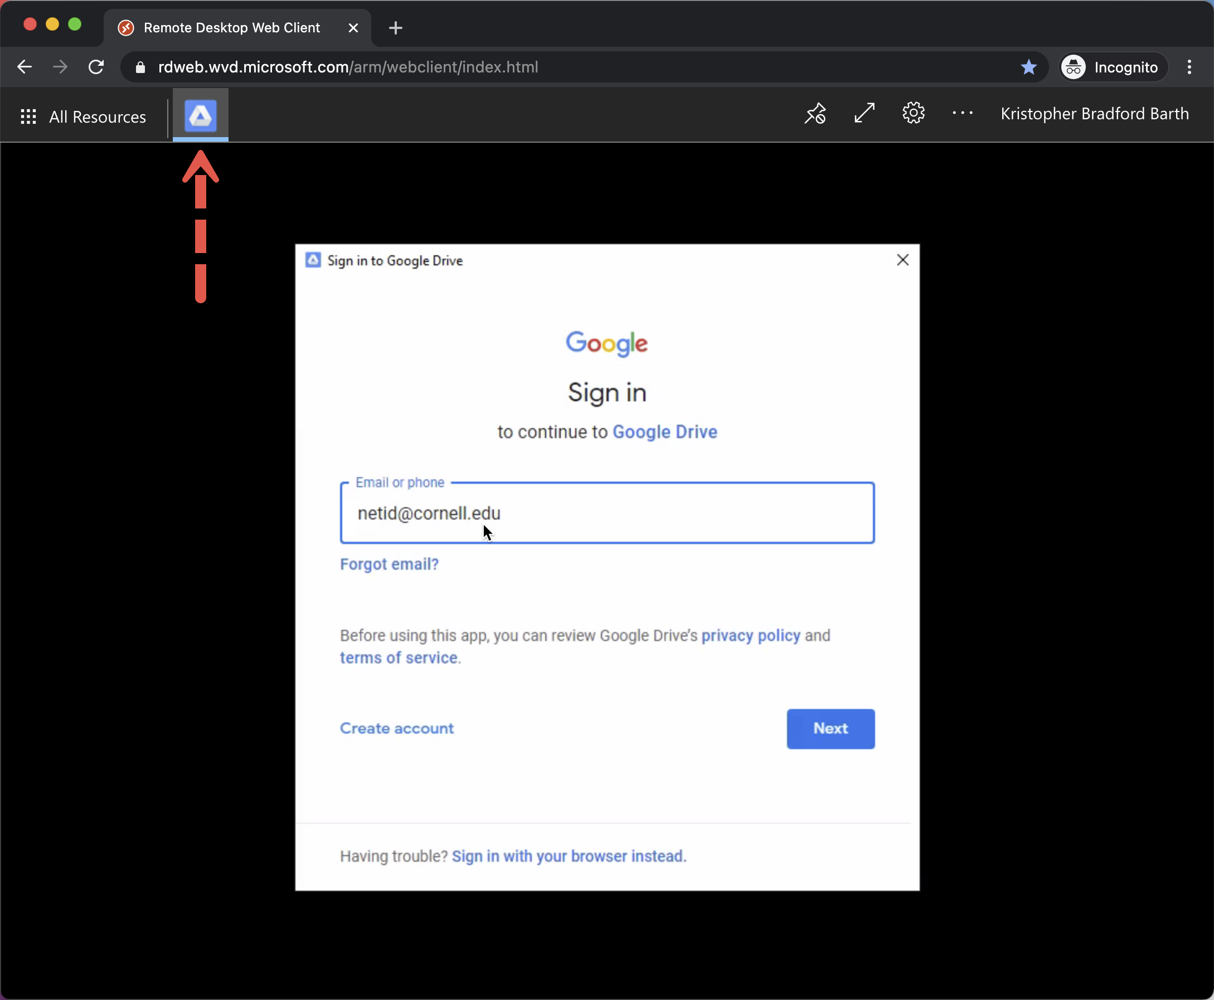1214x1000 pixels.
Task: Click the "Sign in to Google Drive" title text
Action: (395, 260)
